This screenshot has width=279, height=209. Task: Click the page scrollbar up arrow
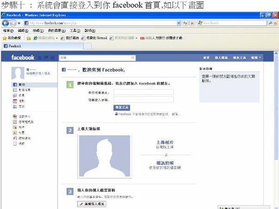click(276, 53)
